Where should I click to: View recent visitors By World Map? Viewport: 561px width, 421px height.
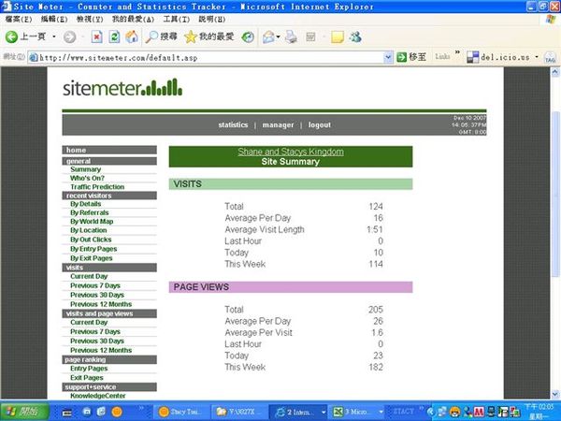92,222
